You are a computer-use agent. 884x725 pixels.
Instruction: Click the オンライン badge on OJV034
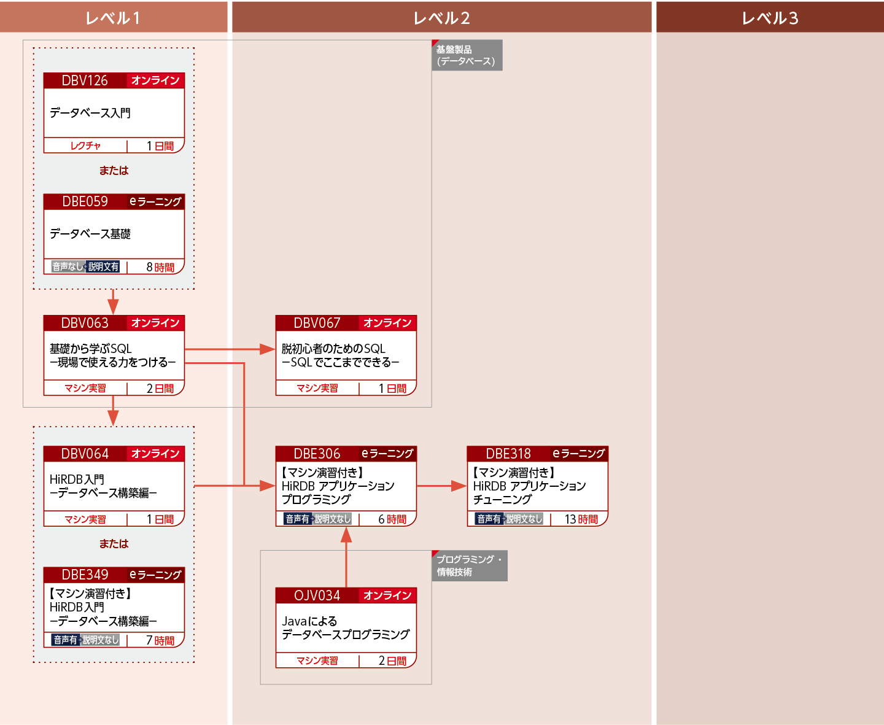(x=387, y=595)
